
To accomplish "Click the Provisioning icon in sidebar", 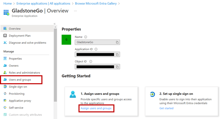I will pos(5,93).
